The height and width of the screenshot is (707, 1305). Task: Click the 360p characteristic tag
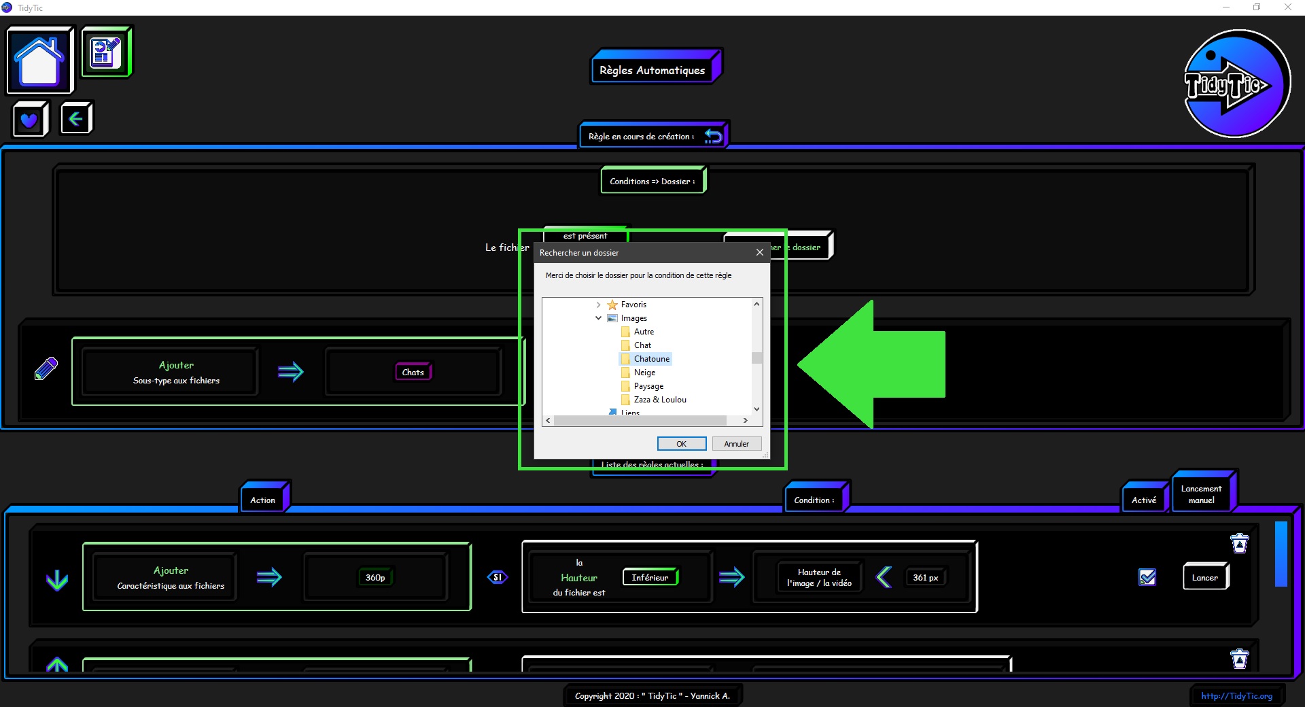[375, 577]
